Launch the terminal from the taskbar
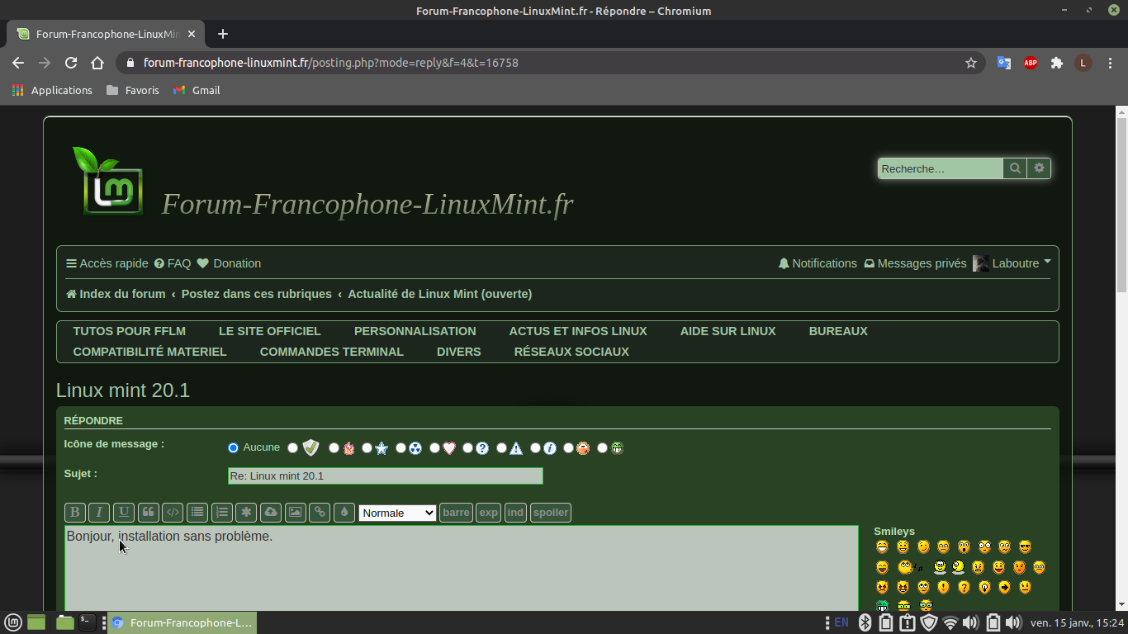 click(88, 622)
